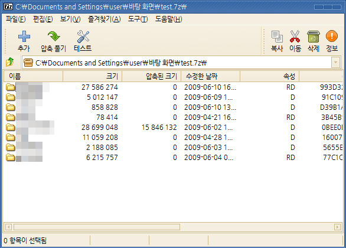Open the 파일(F) menu
The height and width of the screenshot is (248, 346).
[x=16, y=19]
